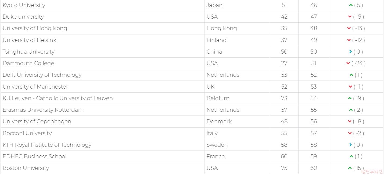Click red down arrow for University of Hong Kong

tap(349, 28)
